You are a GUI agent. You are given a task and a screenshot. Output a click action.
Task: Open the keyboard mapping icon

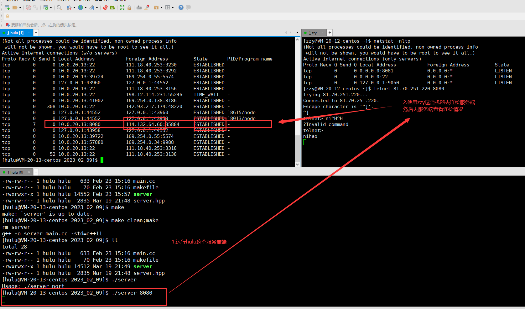[x=139, y=8]
